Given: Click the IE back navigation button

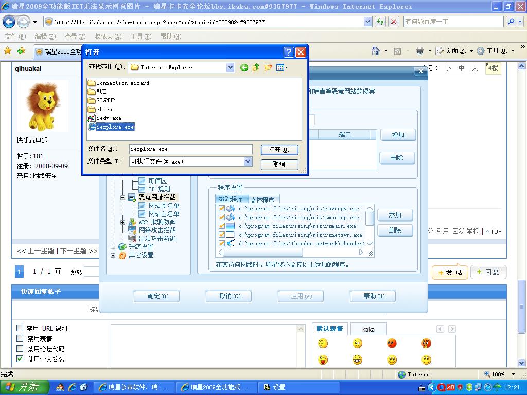Looking at the screenshot, I should coord(9,22).
